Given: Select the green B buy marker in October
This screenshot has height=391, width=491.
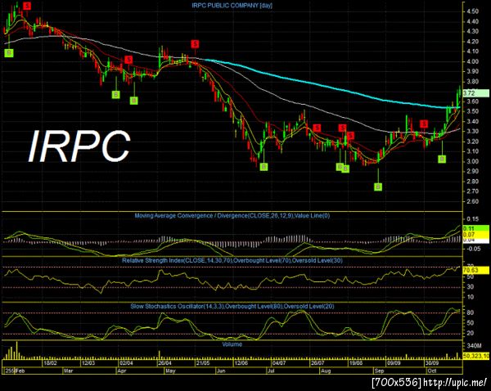Looking at the screenshot, I should pos(442,160).
